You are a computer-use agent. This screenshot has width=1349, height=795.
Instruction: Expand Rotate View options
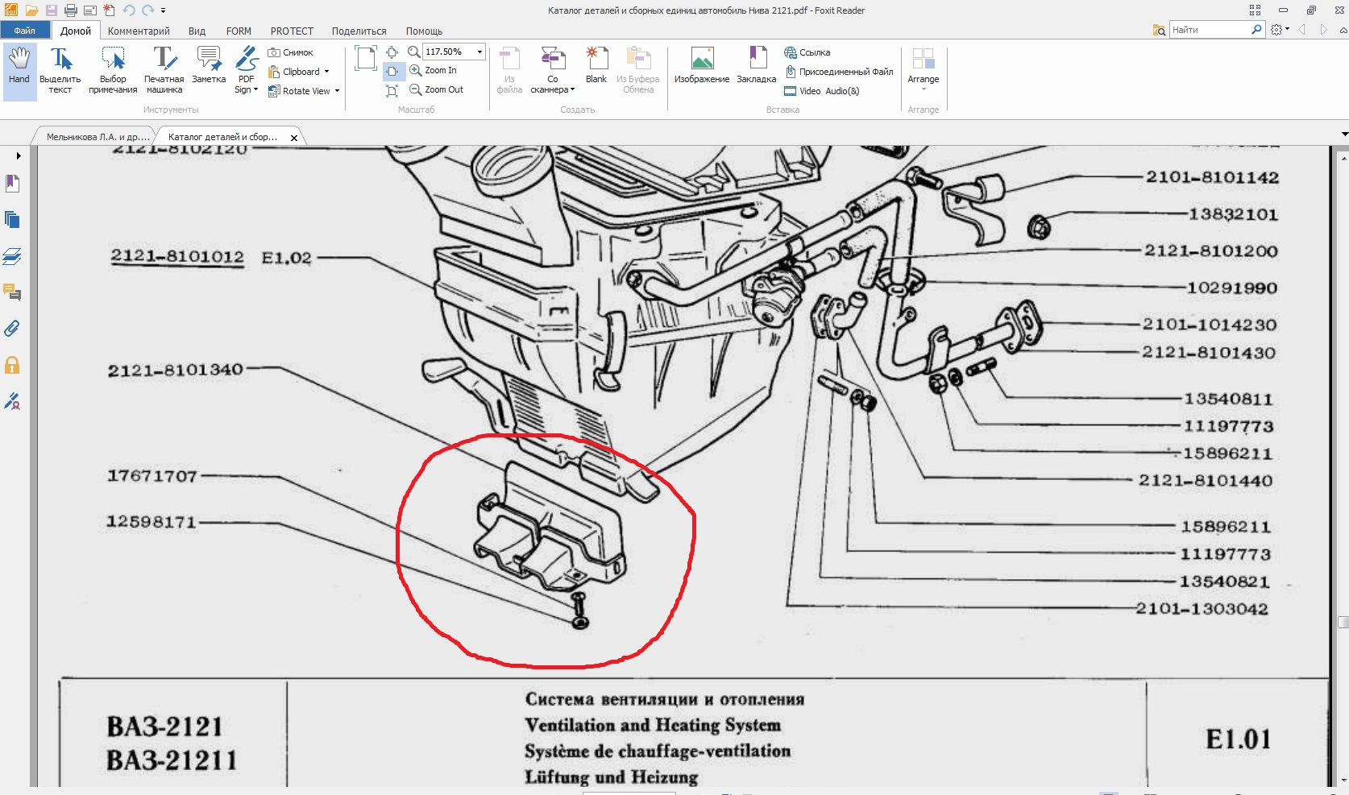tap(304, 91)
